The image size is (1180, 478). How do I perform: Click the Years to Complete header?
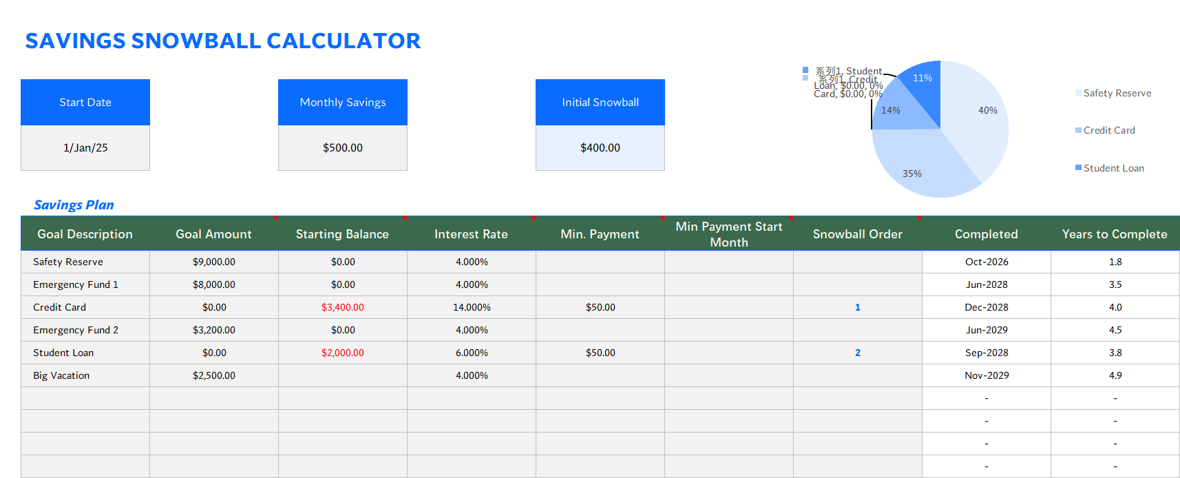click(1115, 233)
